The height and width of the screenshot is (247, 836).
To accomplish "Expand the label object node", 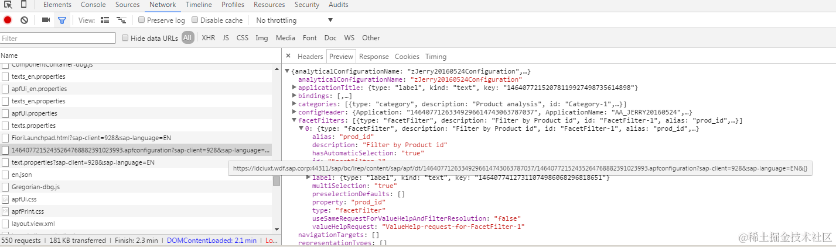I will 308,177.
